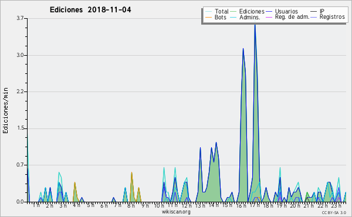352x217 pixels.
Task: Click the '21 h' x-axis label
Action: 309,205
